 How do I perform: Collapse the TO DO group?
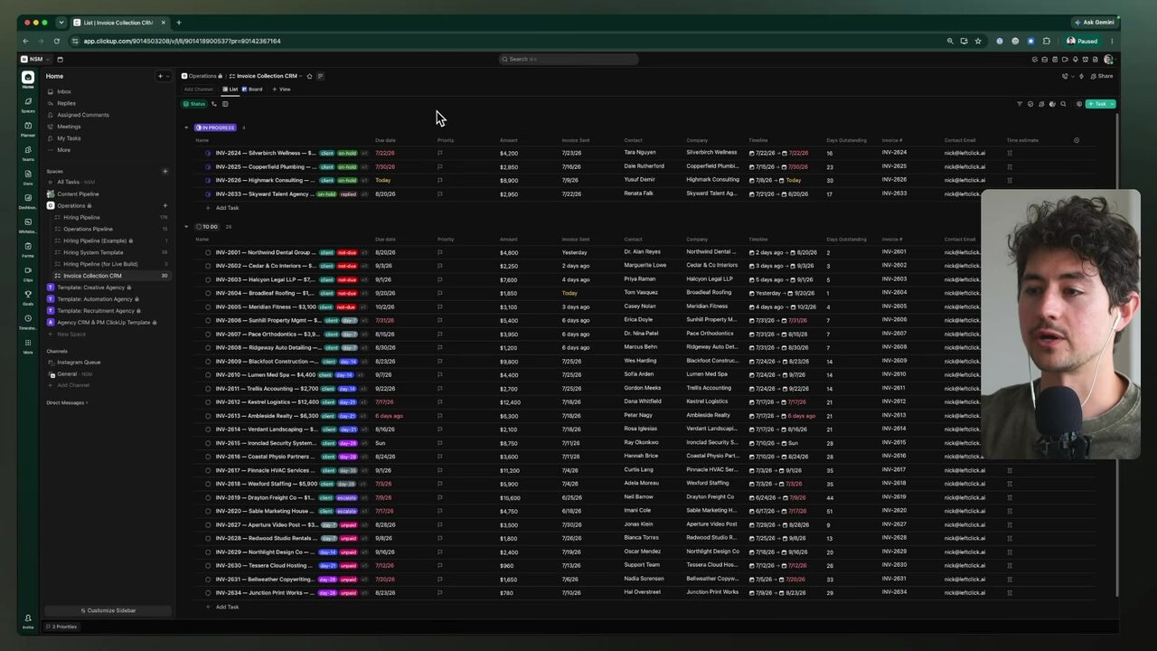point(186,226)
